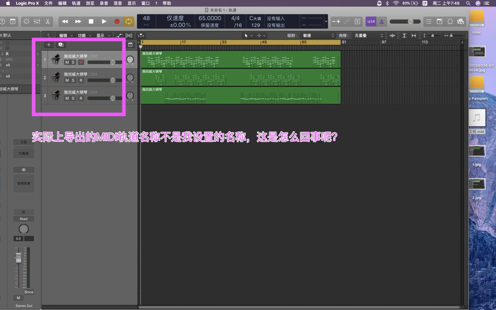Toggle the yellow Cycle mode button
This screenshot has width=496, height=310.
[x=129, y=21]
